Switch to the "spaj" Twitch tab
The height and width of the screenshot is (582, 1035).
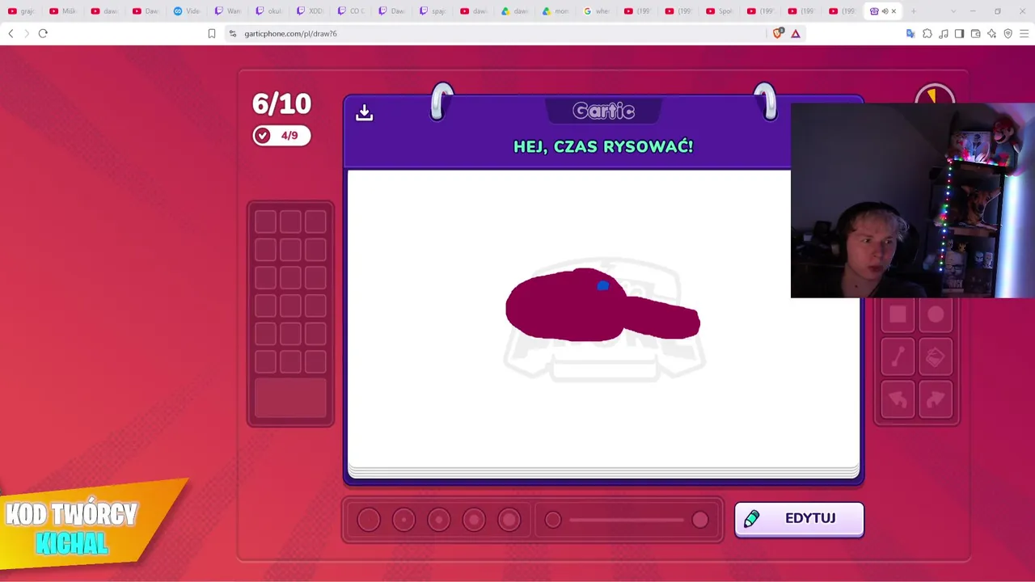point(433,11)
